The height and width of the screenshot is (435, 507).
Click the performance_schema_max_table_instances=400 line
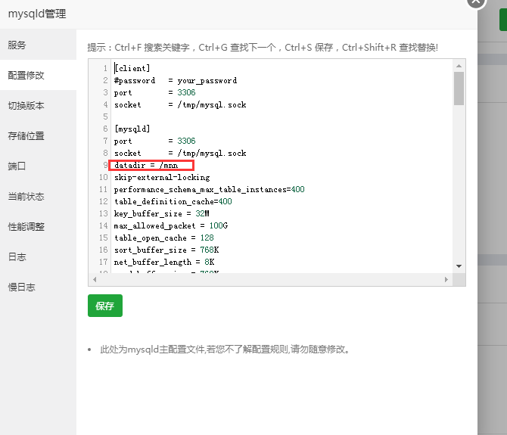[x=209, y=189]
